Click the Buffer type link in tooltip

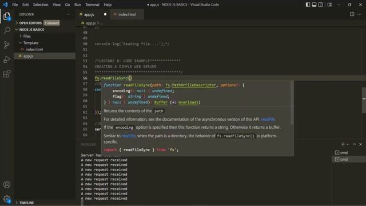tap(161, 102)
